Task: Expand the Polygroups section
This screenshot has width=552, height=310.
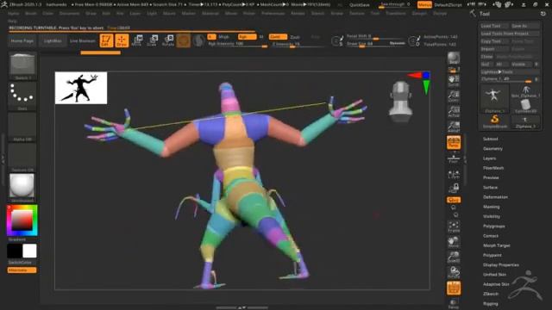Action: tap(494, 226)
